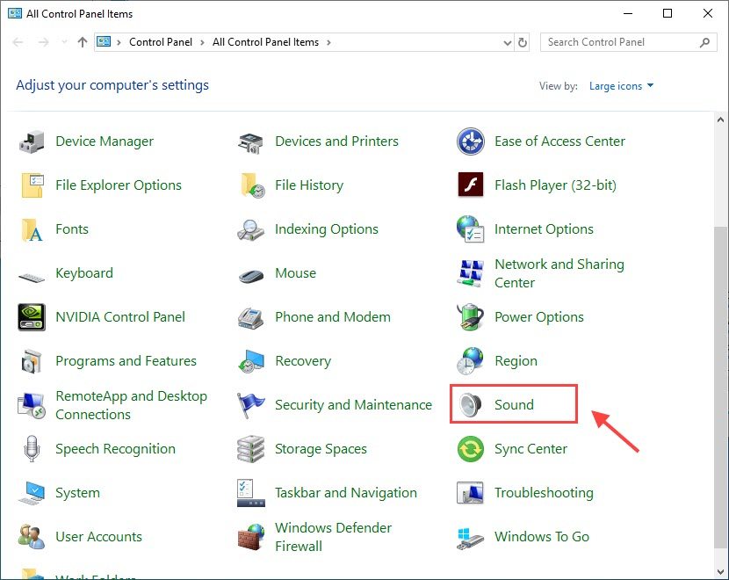Screen dimensions: 729x580
Task: Open the View by Large icons dropdown
Action: coord(621,86)
